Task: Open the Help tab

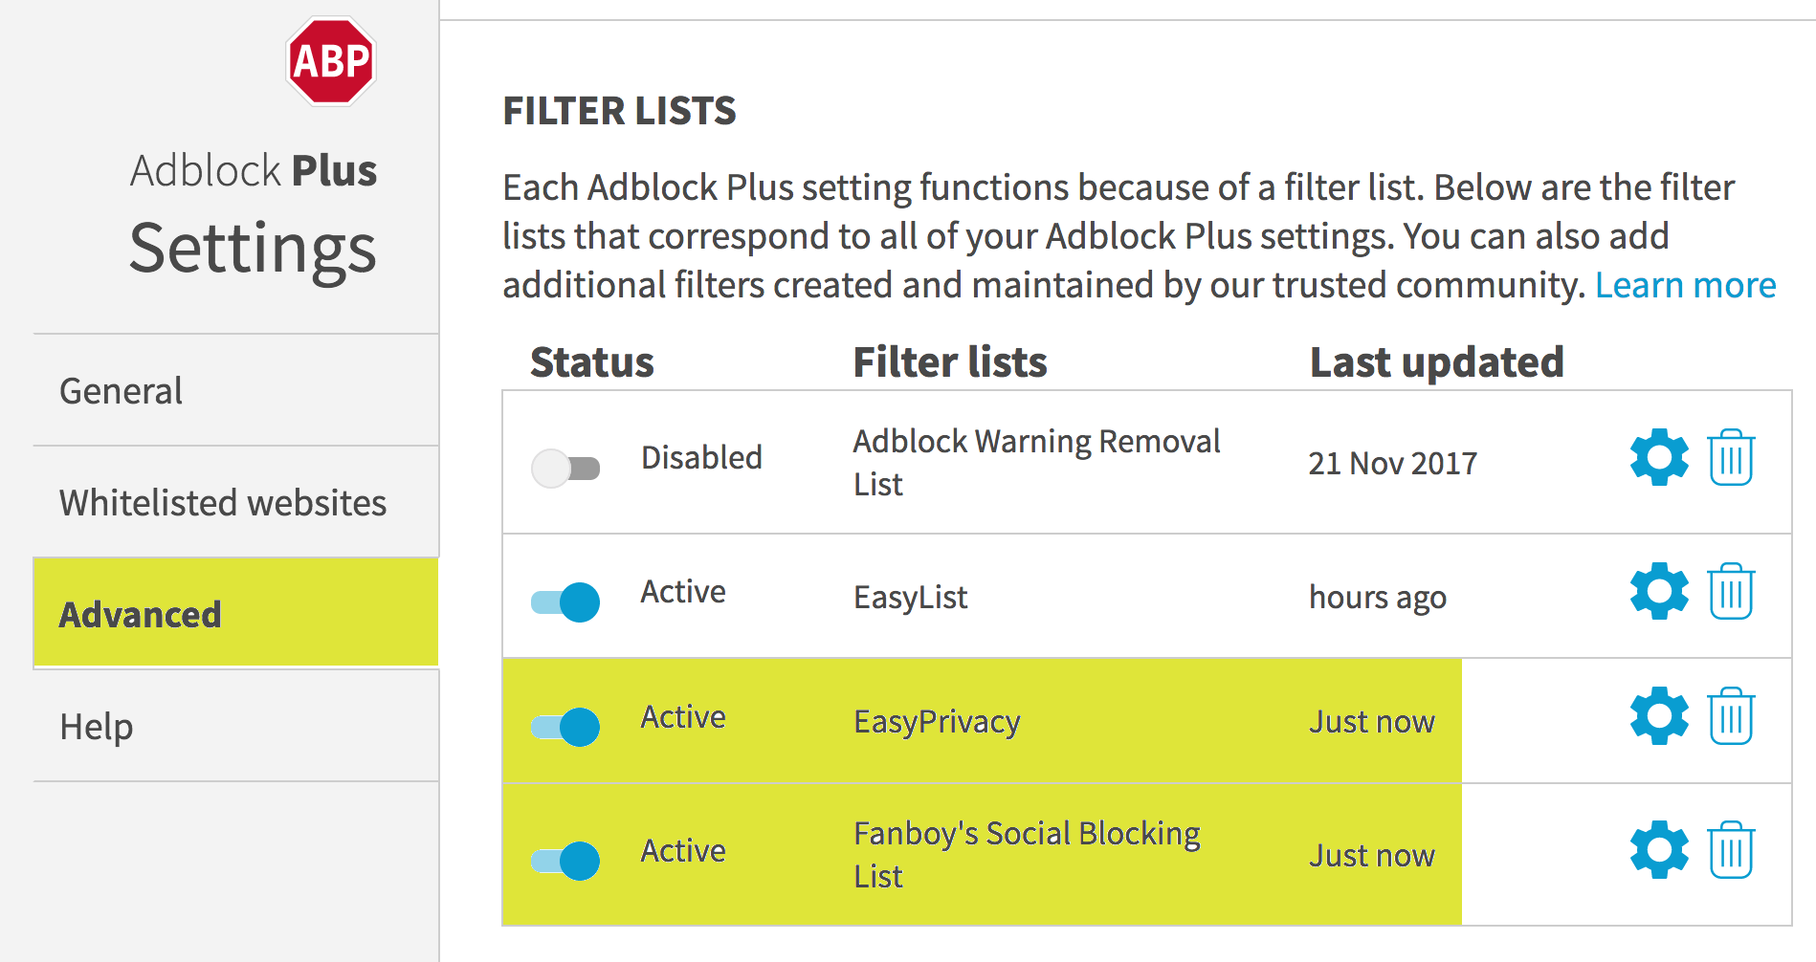Action: coord(97,727)
